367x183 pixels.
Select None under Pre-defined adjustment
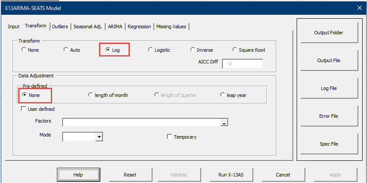[31, 95]
